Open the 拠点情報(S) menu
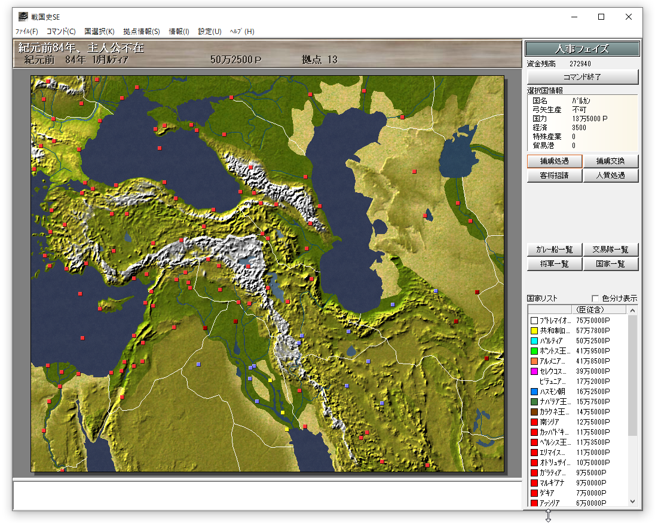Image resolution: width=655 pixels, height=523 pixels. (x=142, y=32)
